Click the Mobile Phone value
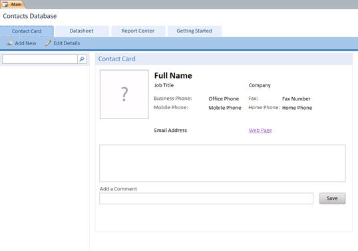The width and height of the screenshot is (358, 251). click(225, 108)
